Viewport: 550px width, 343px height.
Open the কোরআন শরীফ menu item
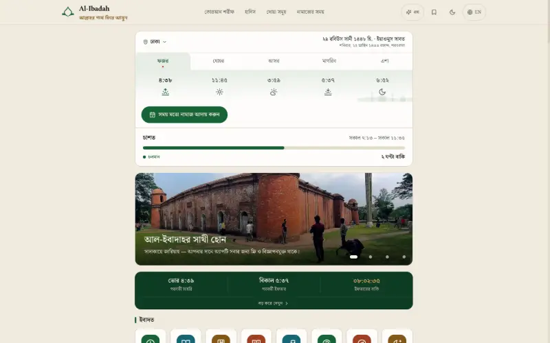point(219,12)
